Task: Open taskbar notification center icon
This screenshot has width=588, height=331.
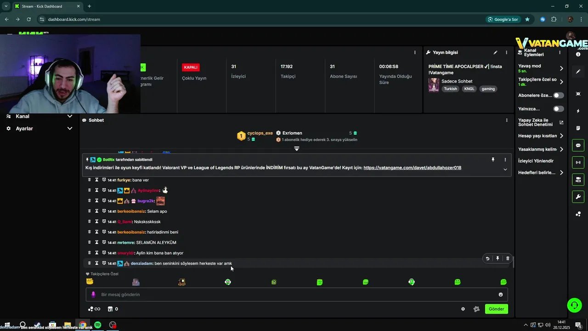Action: click(x=578, y=325)
